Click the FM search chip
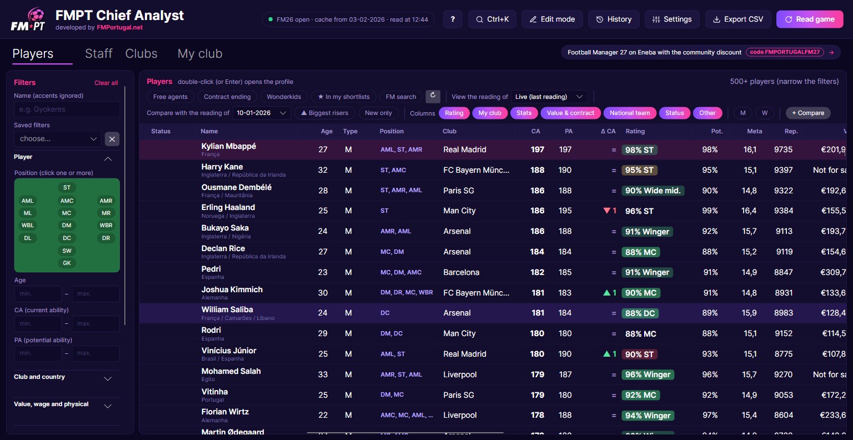Viewport: 853px width, 440px height. [x=401, y=97]
